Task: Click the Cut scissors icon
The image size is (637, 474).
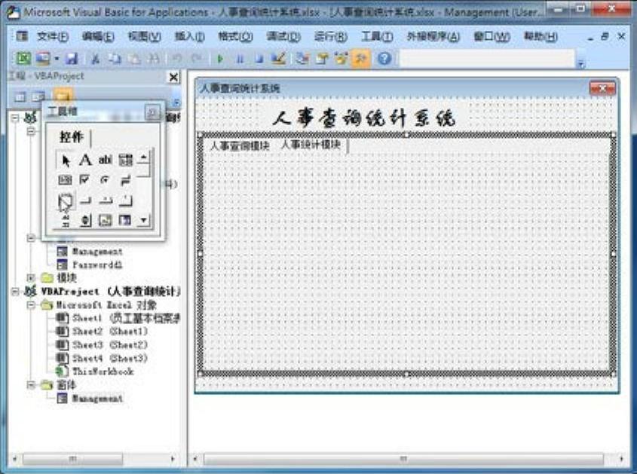Action: 96,59
